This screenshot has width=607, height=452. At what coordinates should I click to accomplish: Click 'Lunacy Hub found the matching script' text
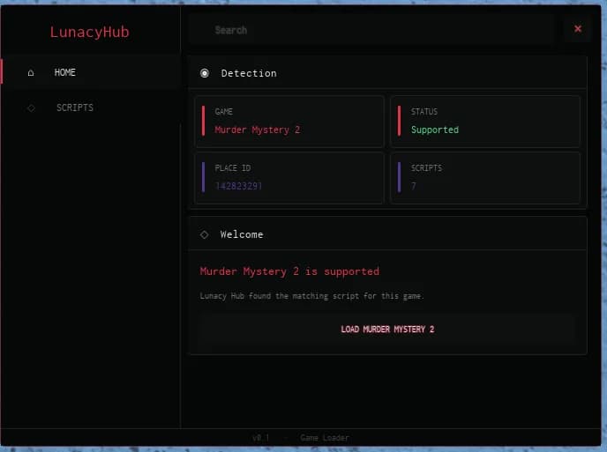(x=311, y=296)
